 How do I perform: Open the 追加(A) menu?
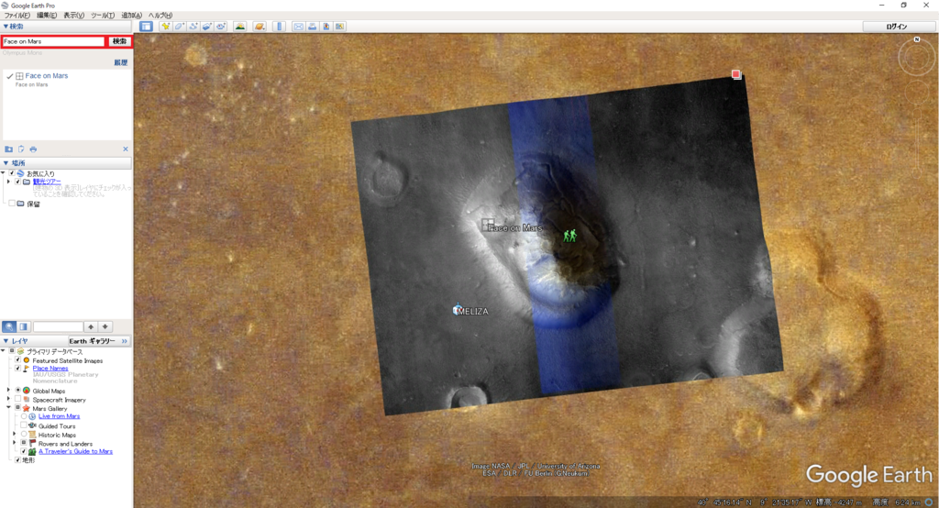pos(132,15)
